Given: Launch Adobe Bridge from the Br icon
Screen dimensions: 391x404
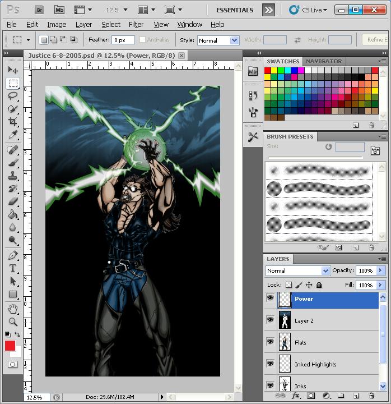Looking at the screenshot, I should click(39, 10).
